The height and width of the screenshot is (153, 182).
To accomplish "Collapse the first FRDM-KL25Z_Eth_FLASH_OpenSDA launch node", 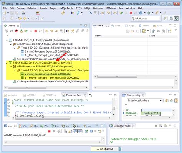I will 7,40.
